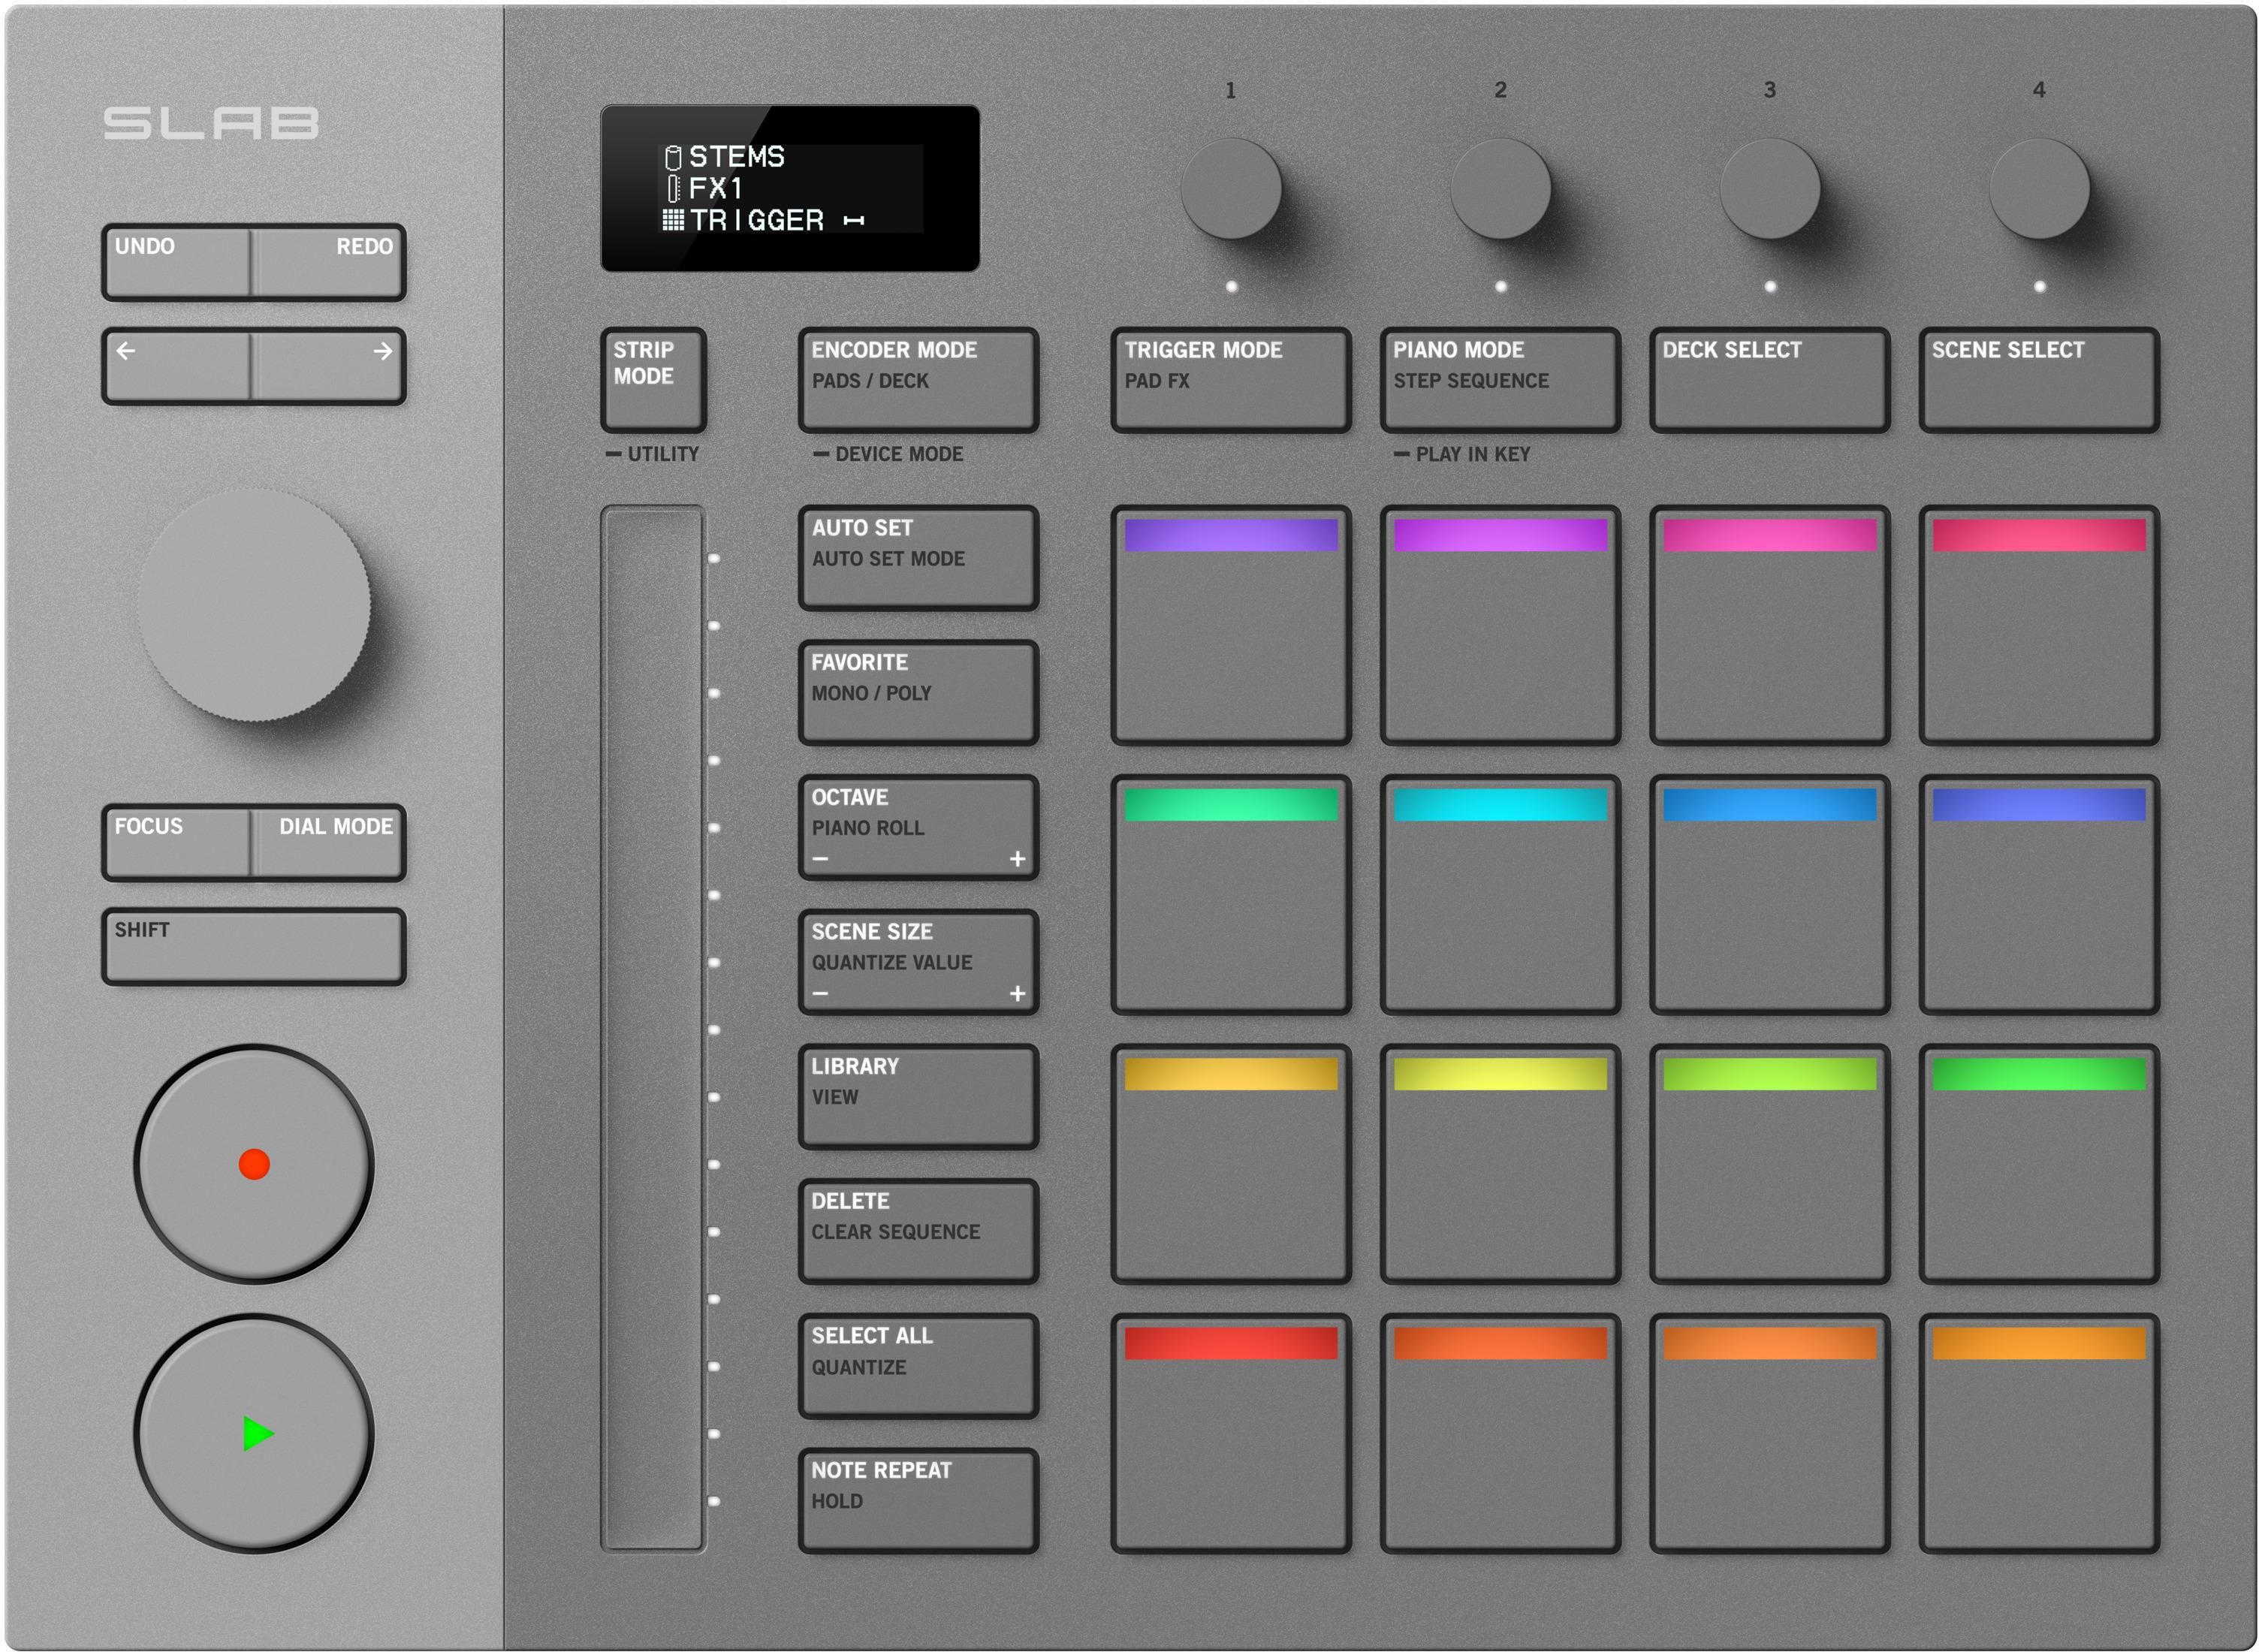Toggle the Strip Mode button

click(653, 379)
